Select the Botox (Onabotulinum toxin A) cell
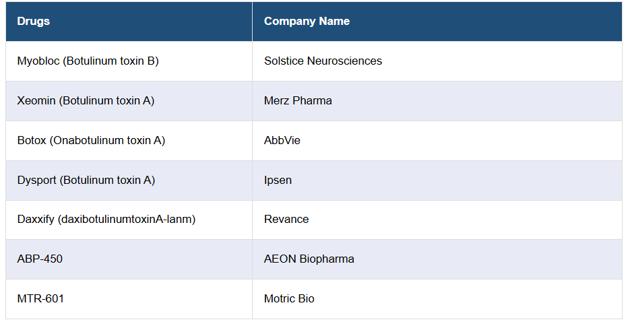Screen dimensions: 630x328 pyautogui.click(x=91, y=141)
